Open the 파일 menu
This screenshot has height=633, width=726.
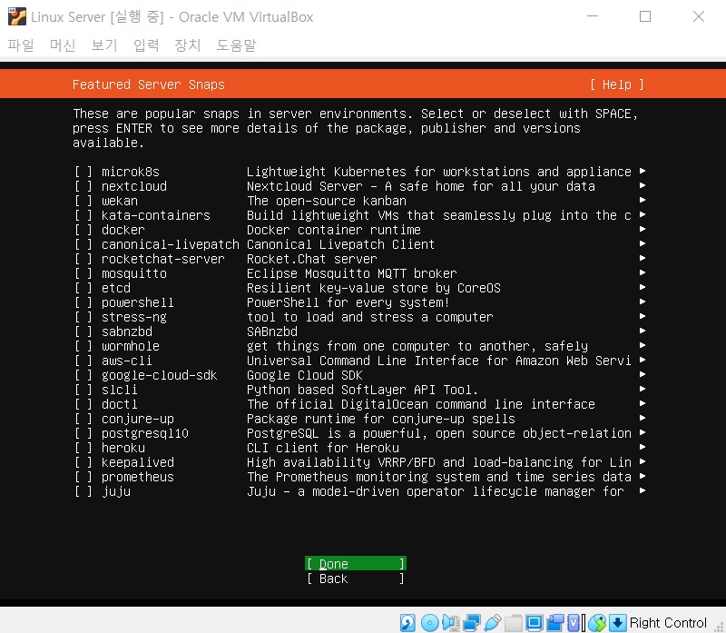pos(21,45)
